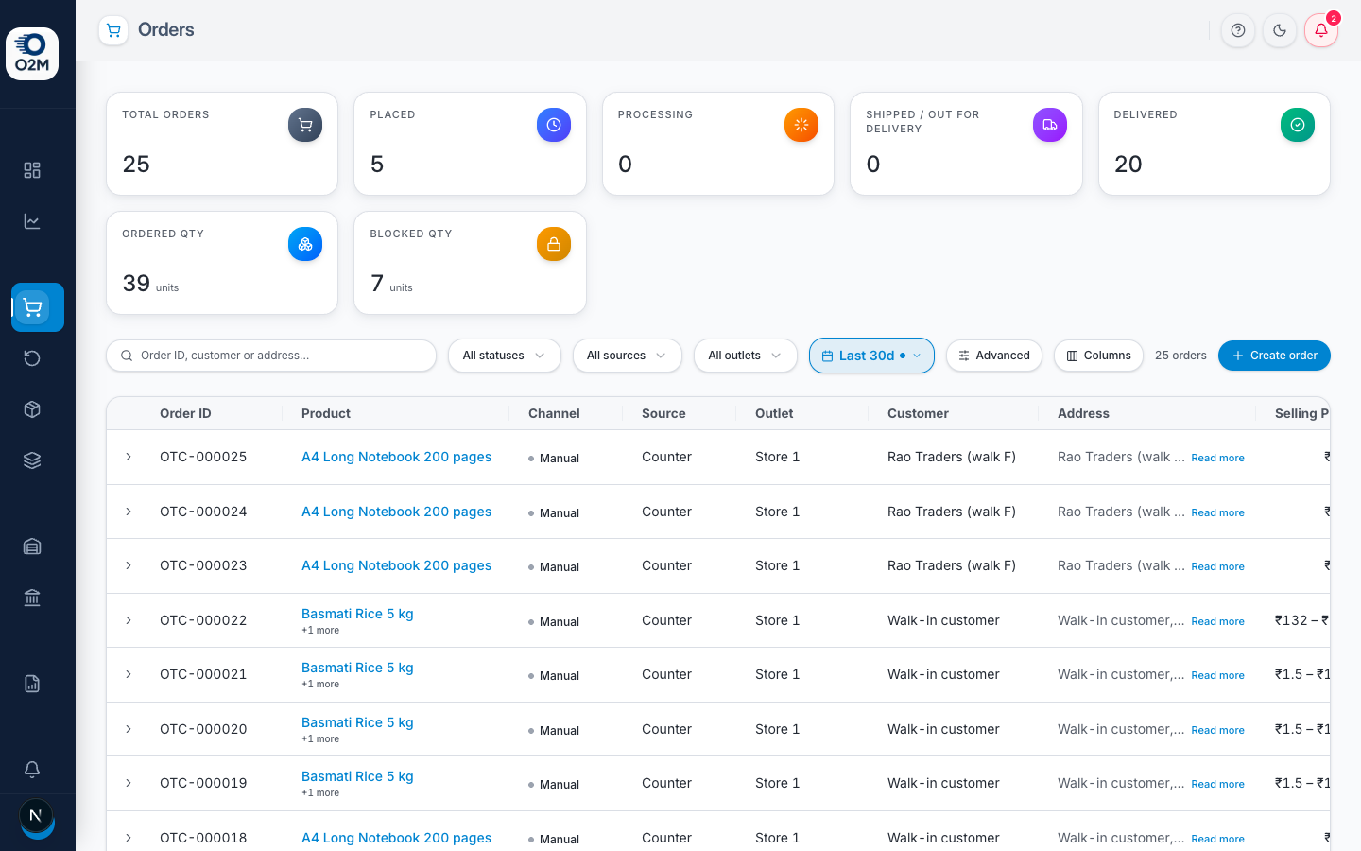Open the sidebar notifications bell
Screen dimensions: 1361x851
point(32,769)
